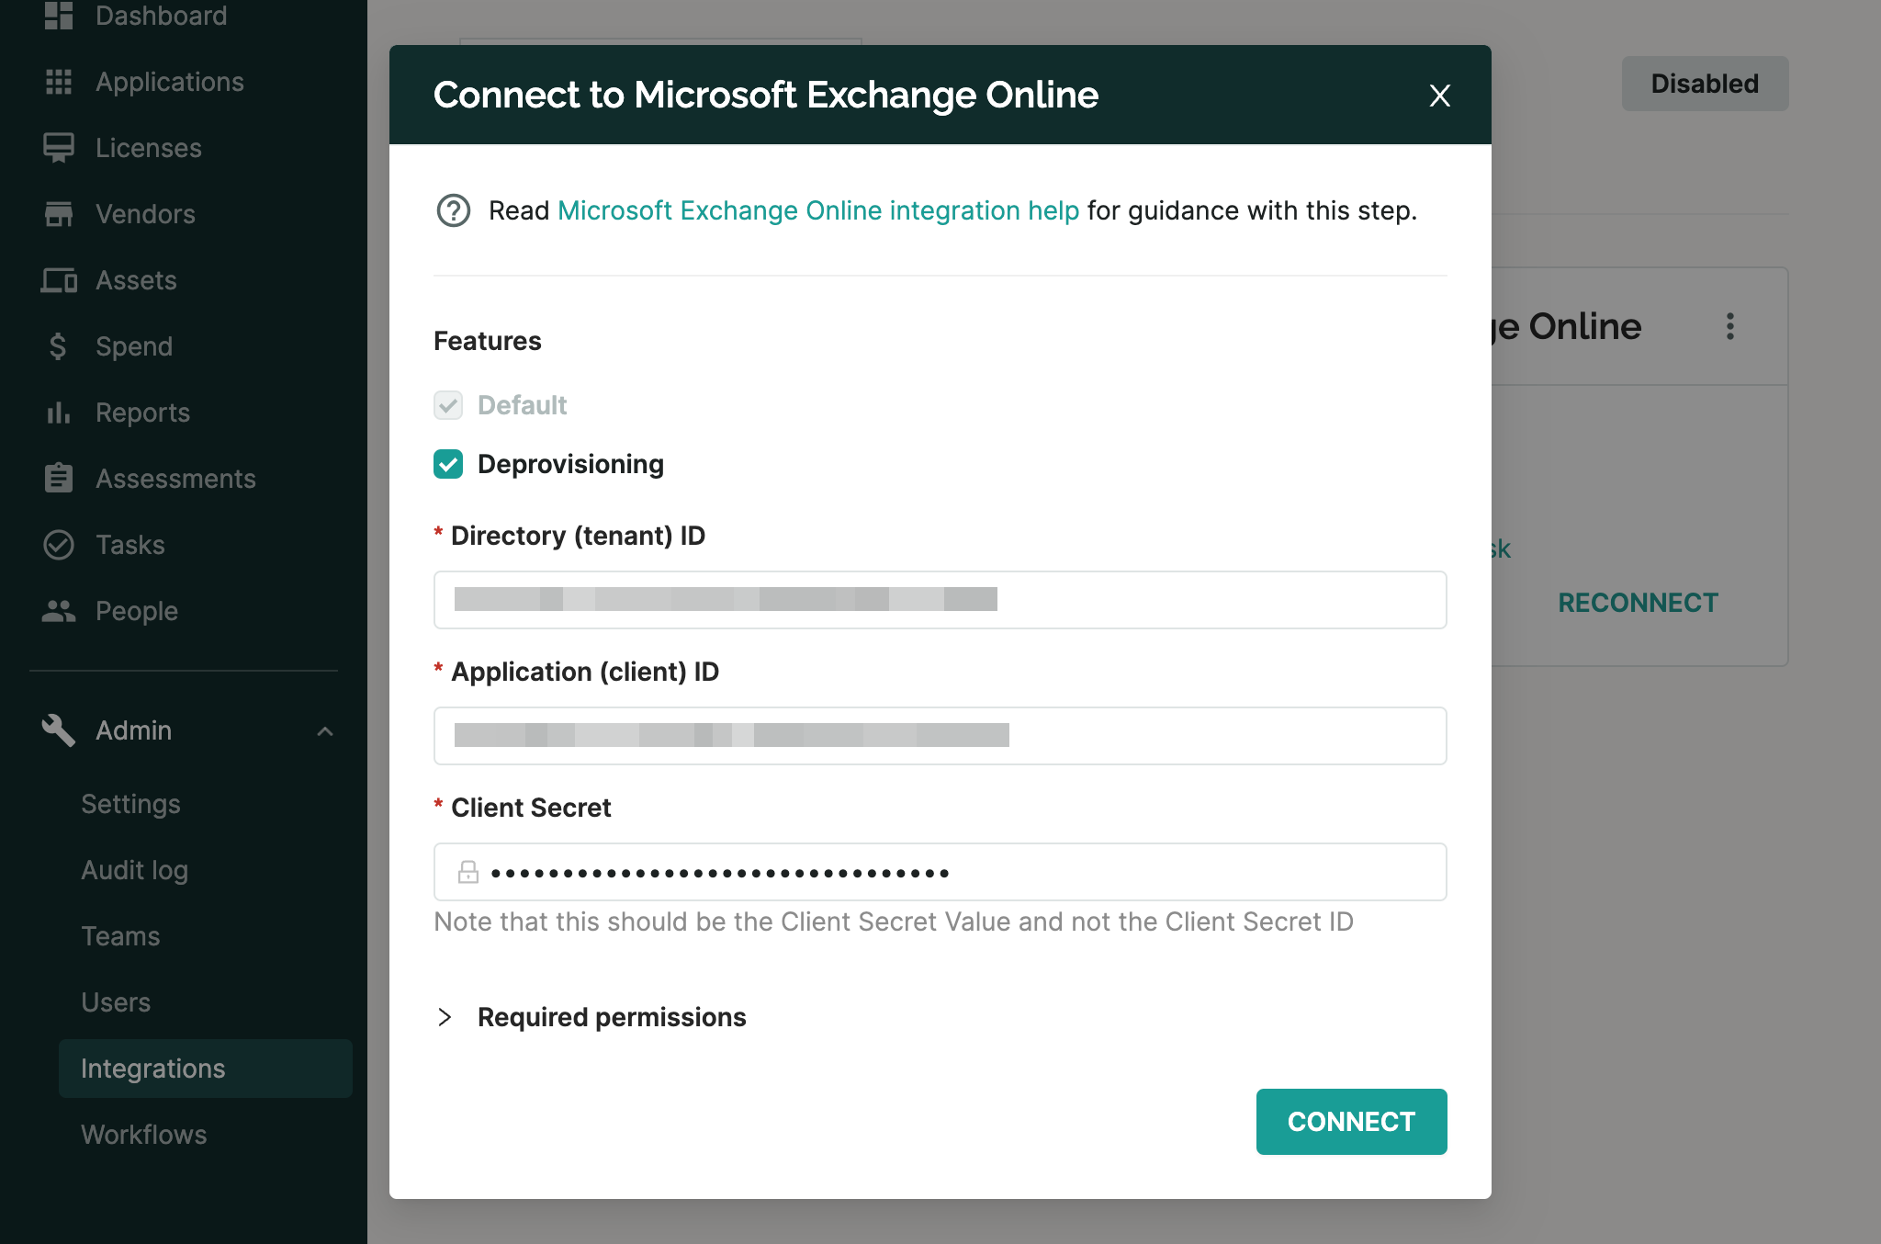Click the lock icon in Client Secret field

[468, 872]
